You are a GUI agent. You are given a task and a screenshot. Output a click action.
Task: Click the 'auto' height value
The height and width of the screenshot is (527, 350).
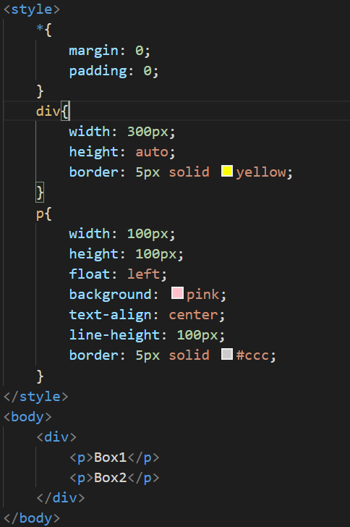151,152
